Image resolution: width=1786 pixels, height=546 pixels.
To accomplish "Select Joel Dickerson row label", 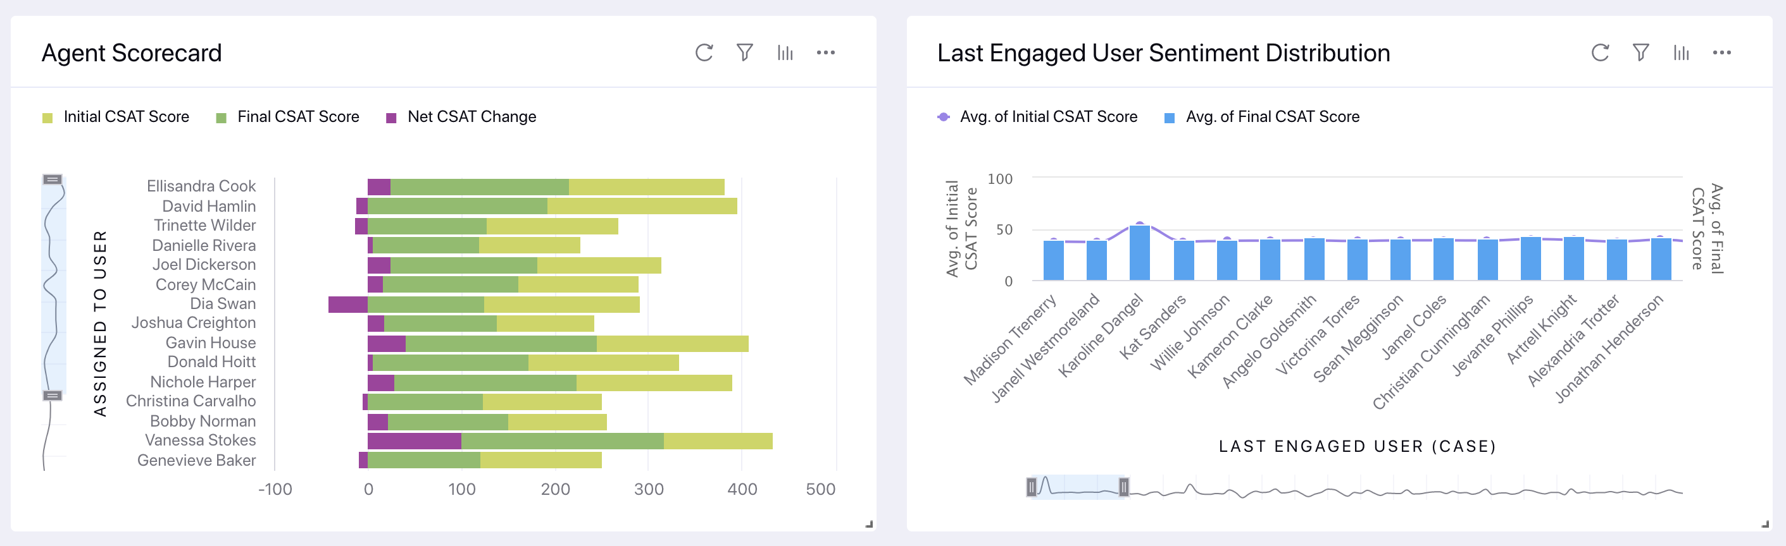I will tap(204, 264).
